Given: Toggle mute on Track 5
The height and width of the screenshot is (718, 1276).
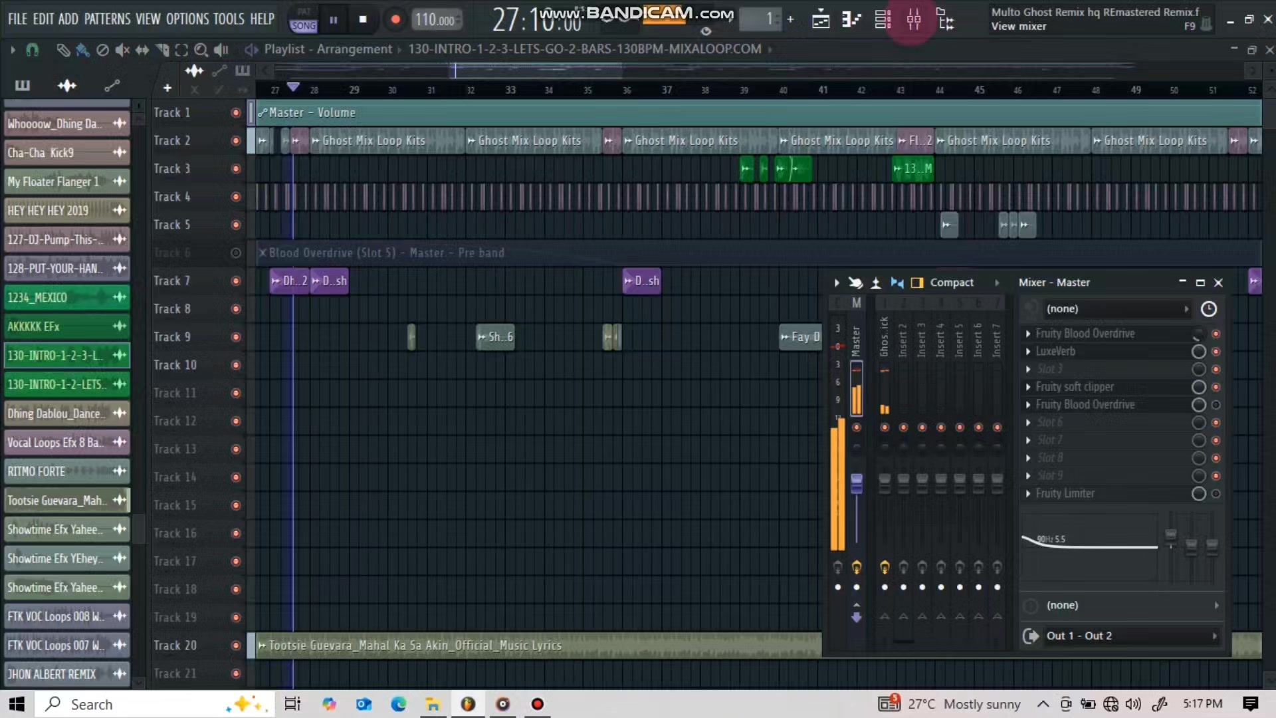Looking at the screenshot, I should (x=235, y=225).
